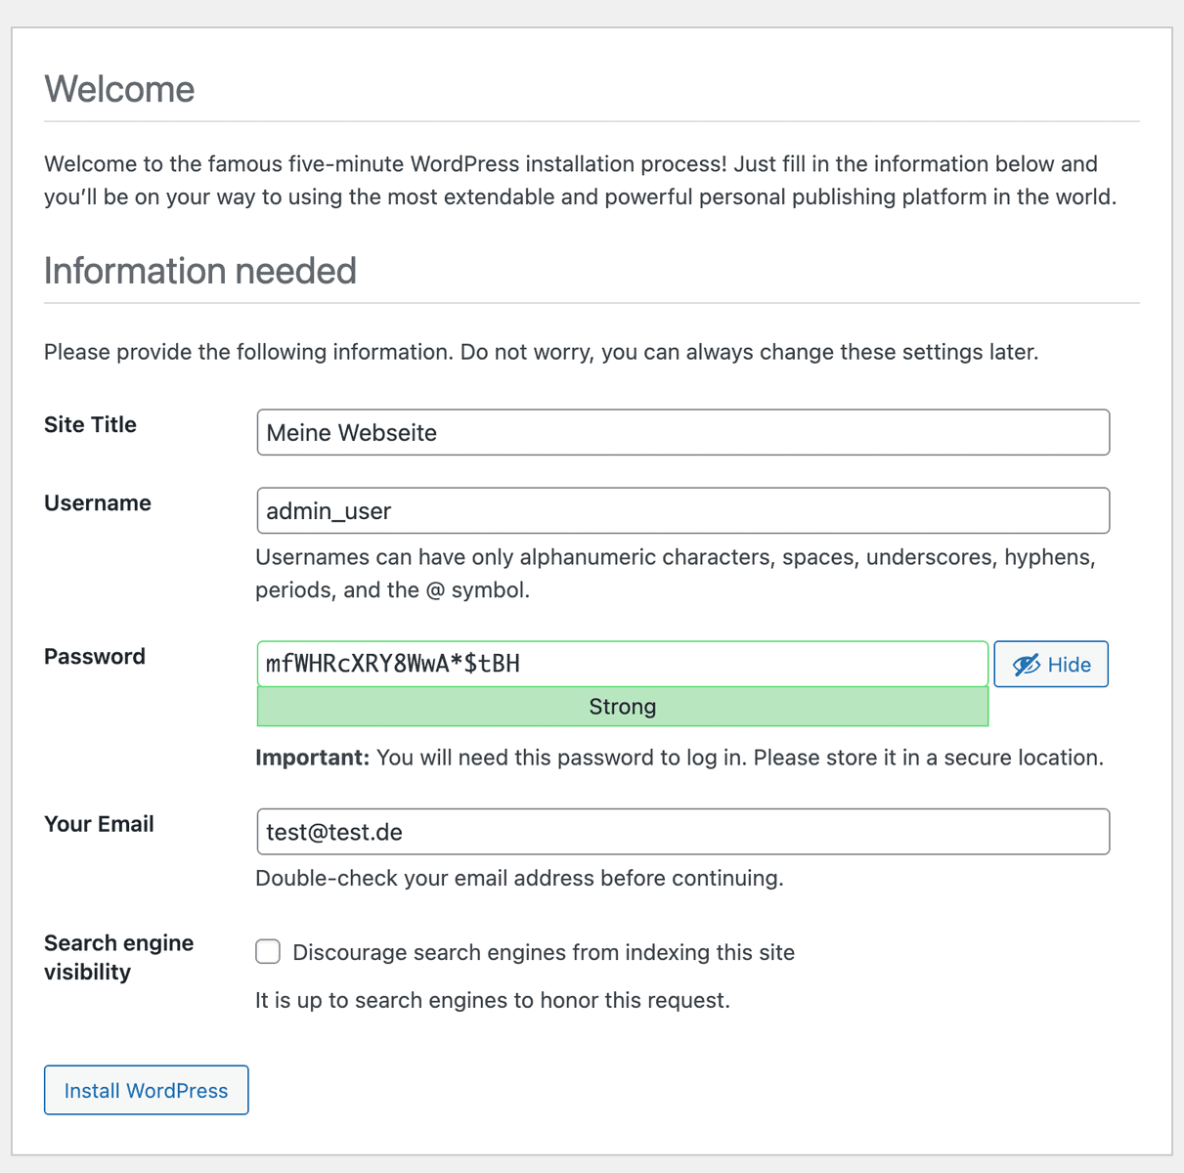Click the 'Usernames can have only alphanumeric' hint

(x=676, y=573)
